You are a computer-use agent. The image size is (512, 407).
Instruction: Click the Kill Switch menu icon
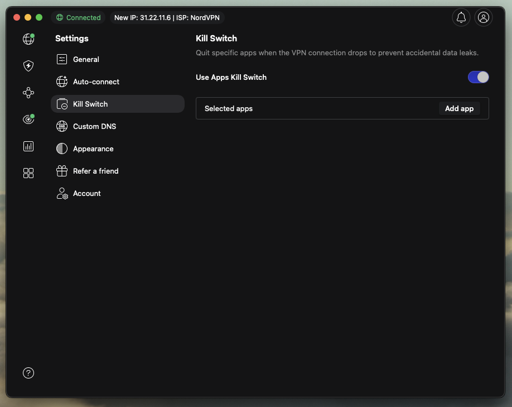[x=62, y=104]
